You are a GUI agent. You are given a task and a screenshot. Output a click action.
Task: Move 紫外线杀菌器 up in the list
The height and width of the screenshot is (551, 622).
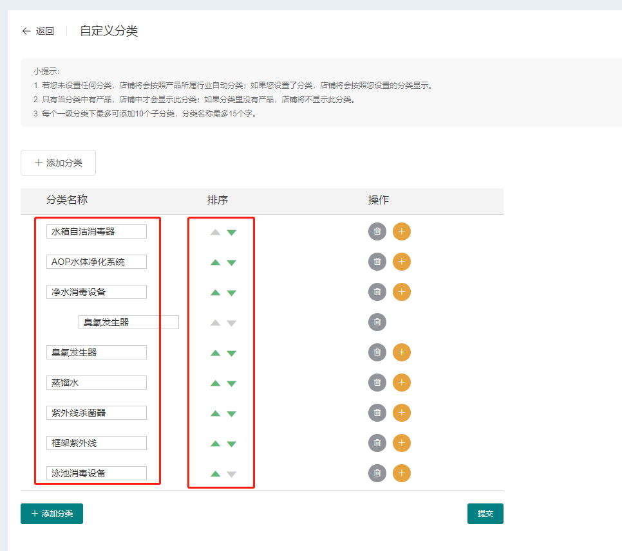coord(216,413)
